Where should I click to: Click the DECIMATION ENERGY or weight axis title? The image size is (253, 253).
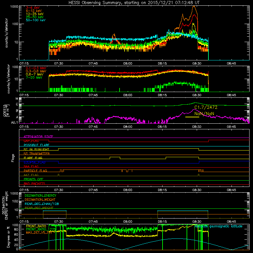click(x=5, y=205)
